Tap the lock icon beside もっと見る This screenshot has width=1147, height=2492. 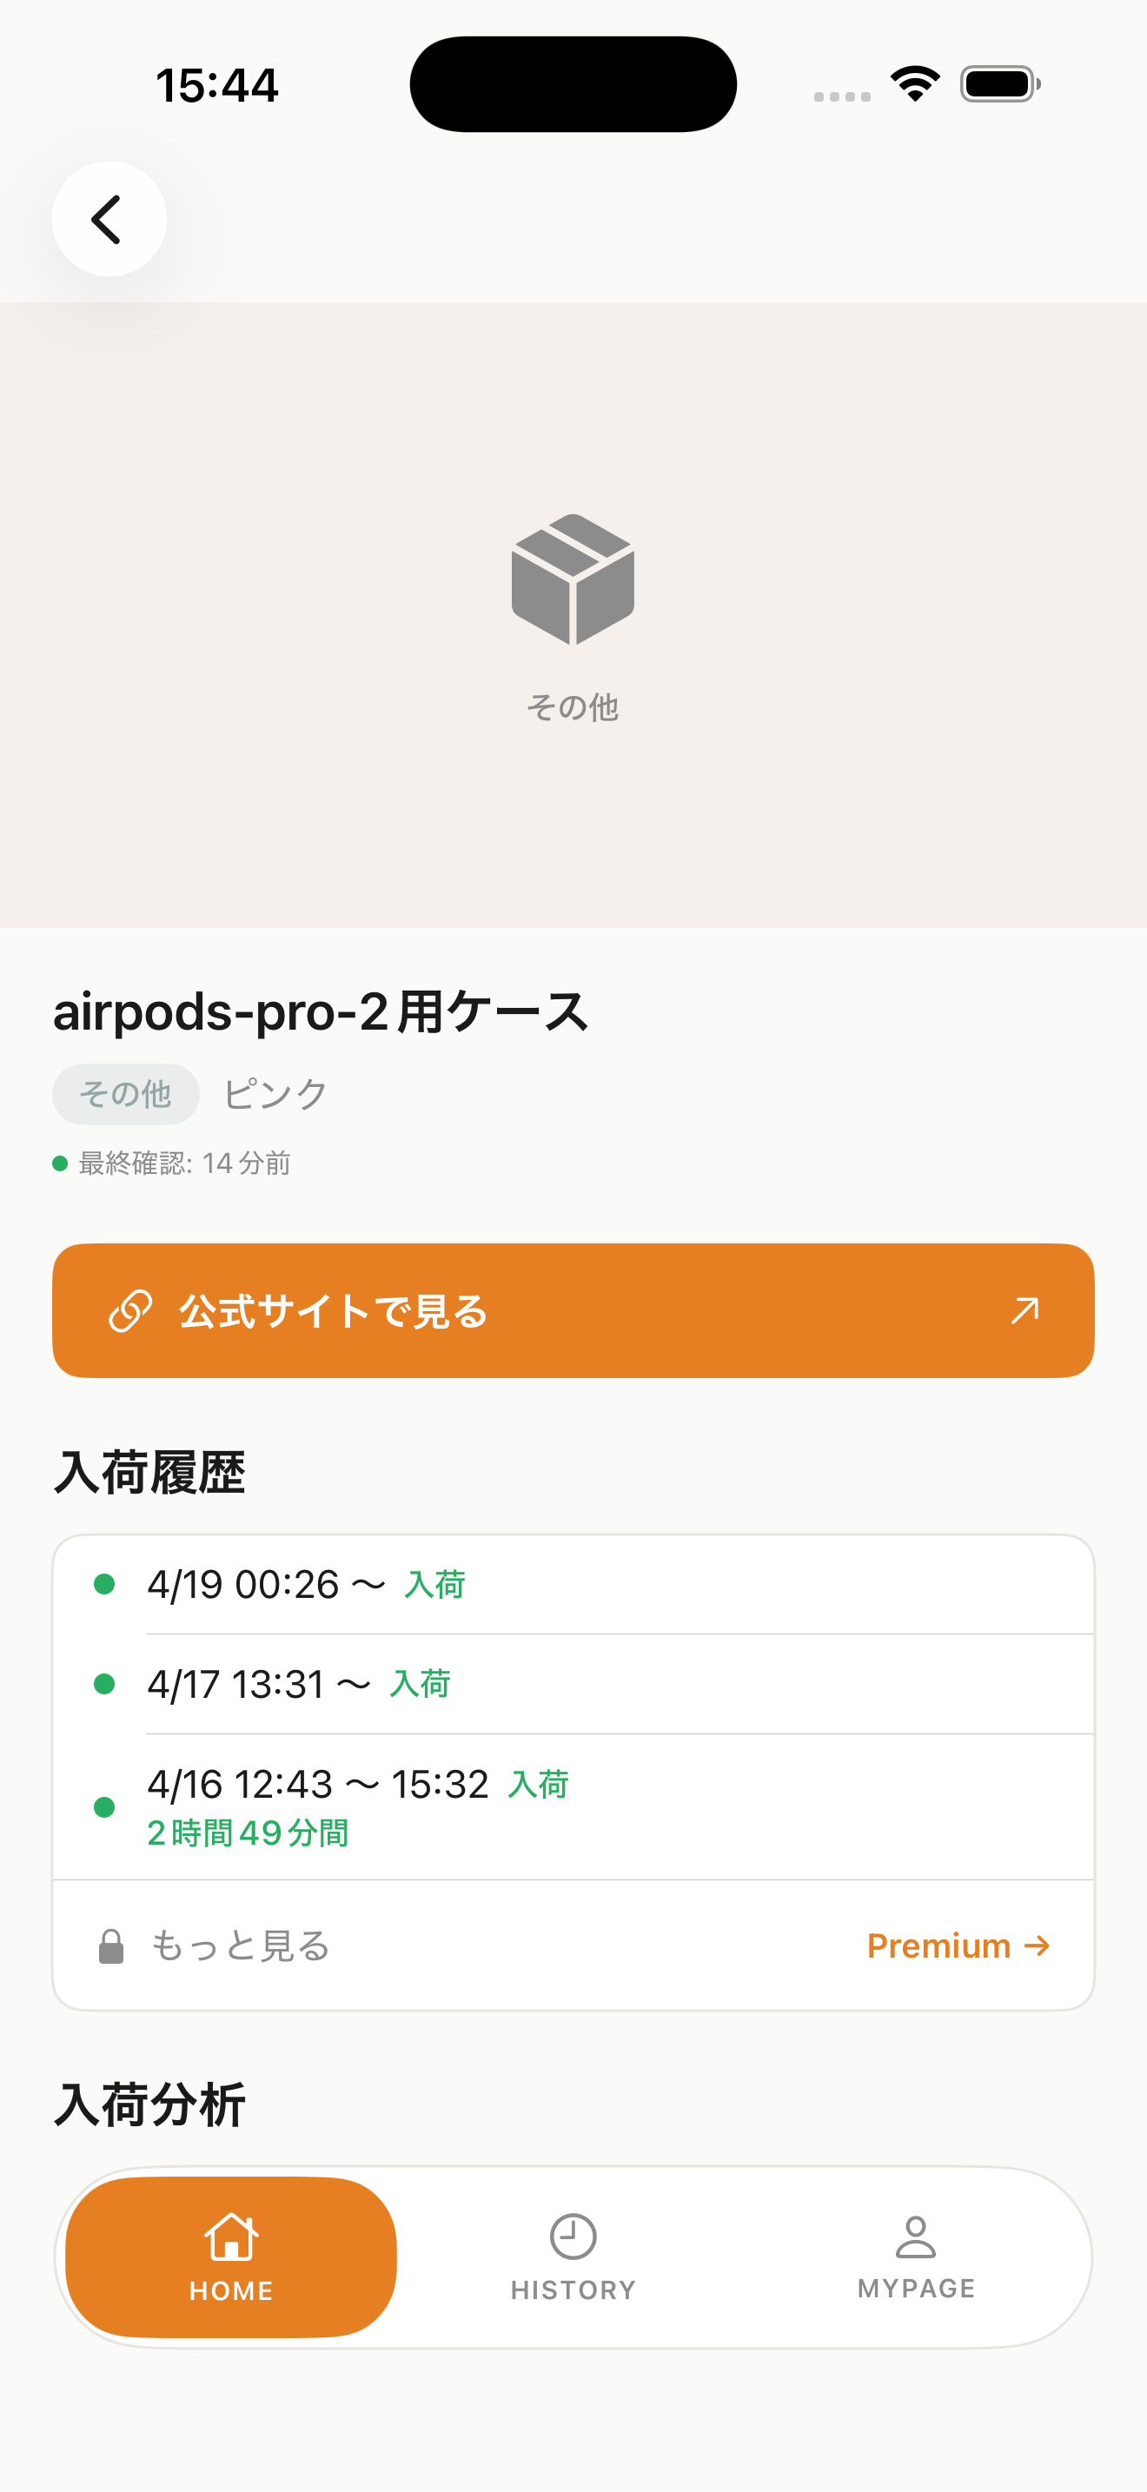click(111, 1945)
